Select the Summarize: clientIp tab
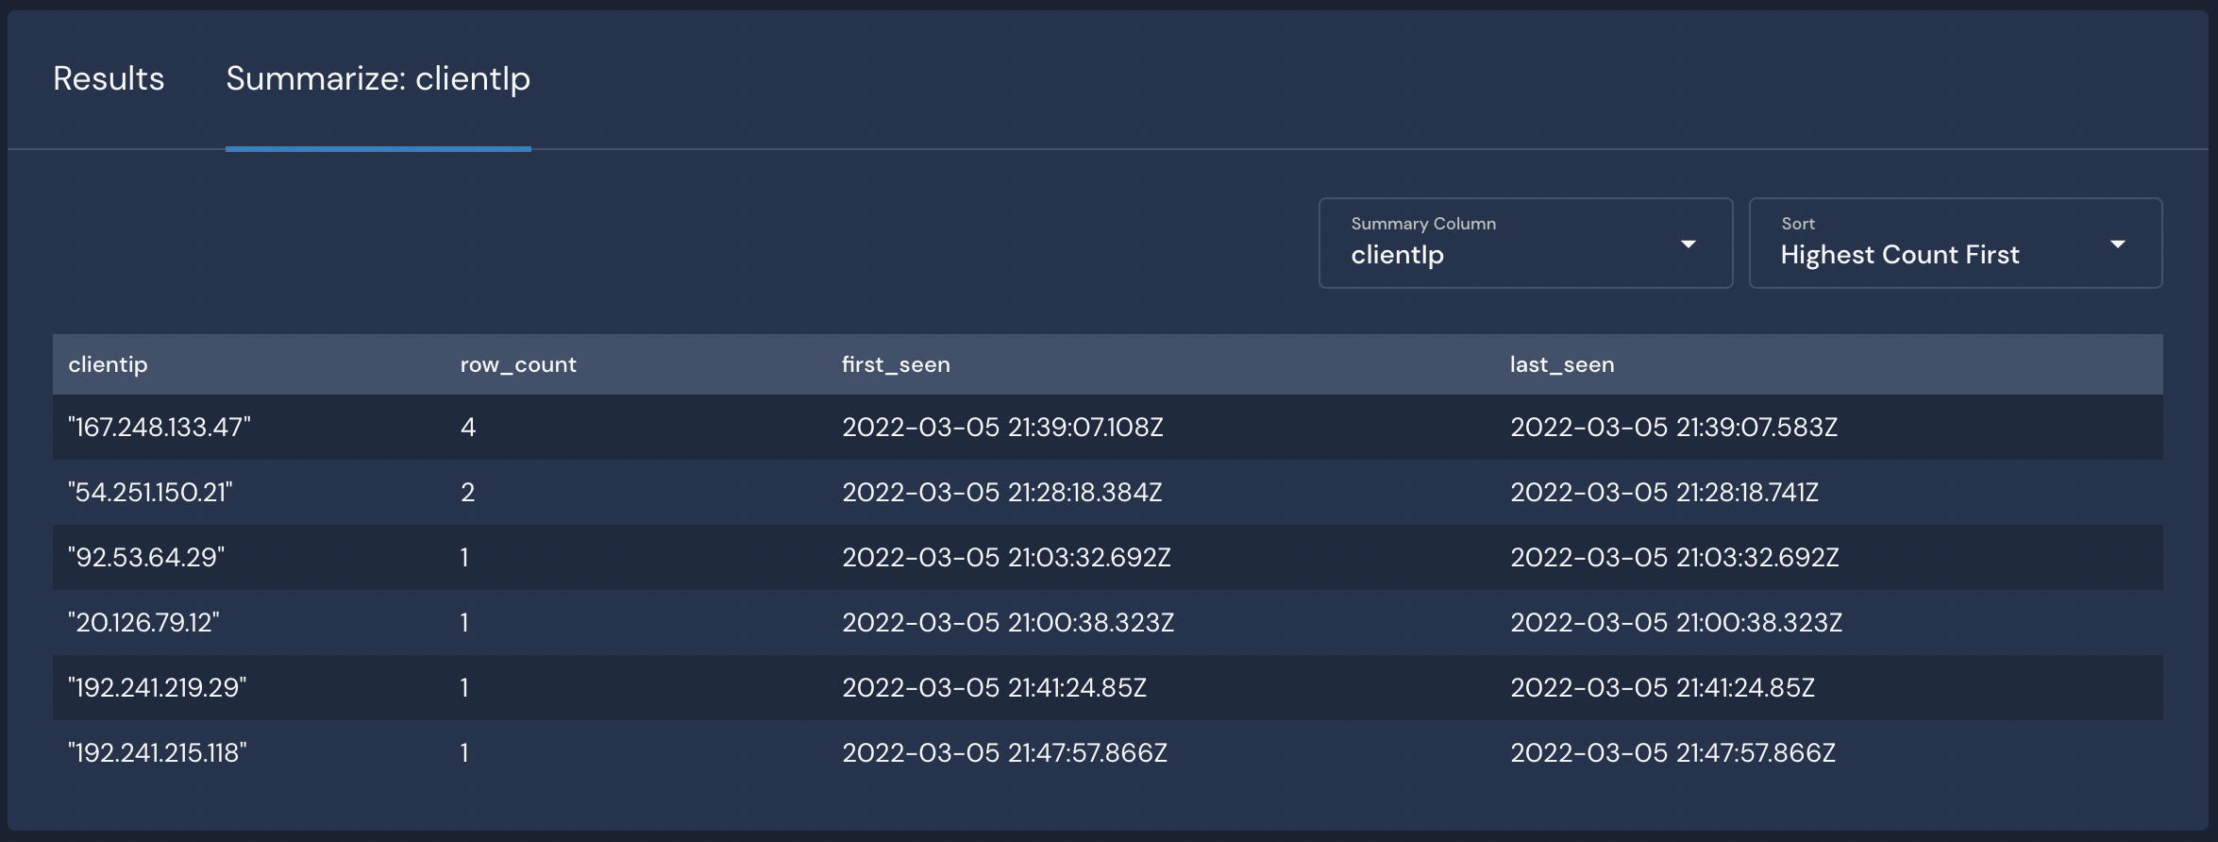Image resolution: width=2218 pixels, height=842 pixels. point(377,79)
